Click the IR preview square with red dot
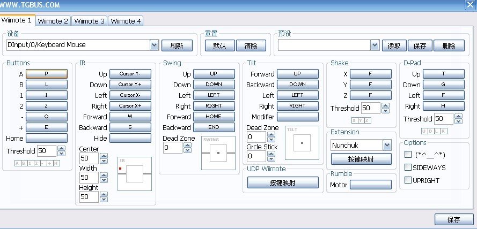The image size is (477, 229). pyautogui.click(x=135, y=174)
